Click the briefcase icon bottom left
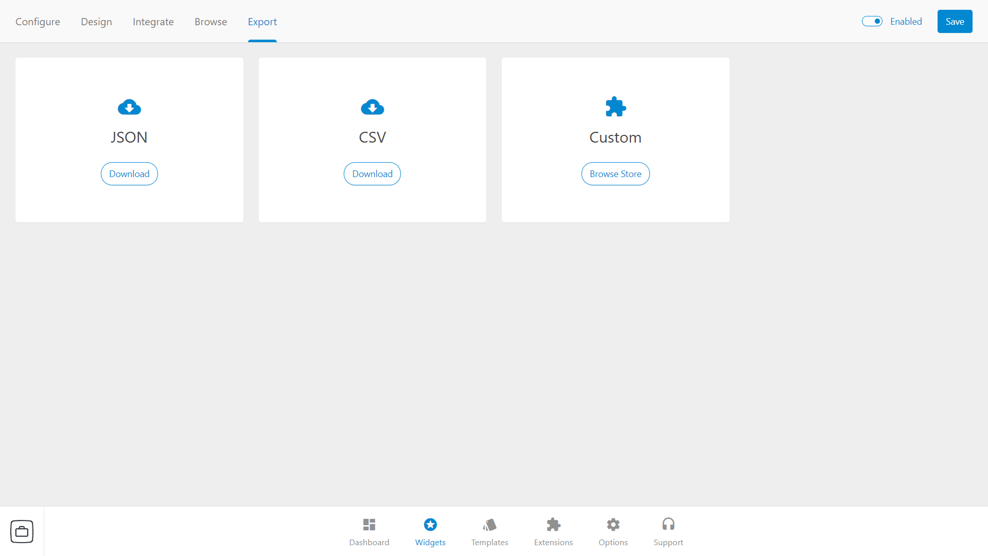Screen dimensions: 988x556 click(x=22, y=531)
